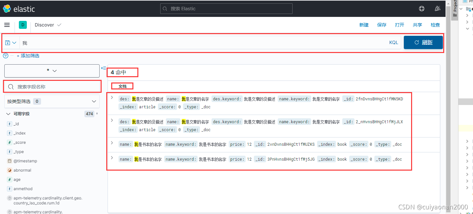The width and height of the screenshot is (473, 214).
Task: Open the saved query disk icon menu
Action: coord(11,43)
